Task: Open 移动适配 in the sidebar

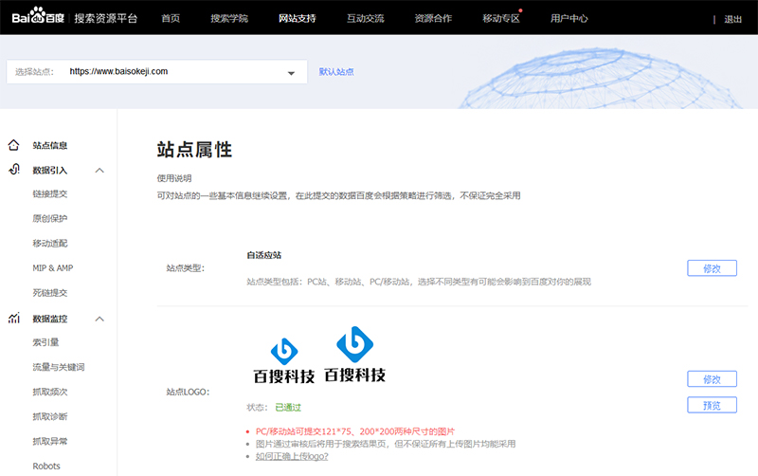Action: coord(50,243)
